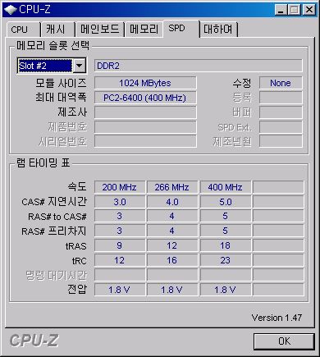Image resolution: width=320 pixels, height=357 pixels.
Task: Minimize the CPU-Z window
Action: point(281,10)
